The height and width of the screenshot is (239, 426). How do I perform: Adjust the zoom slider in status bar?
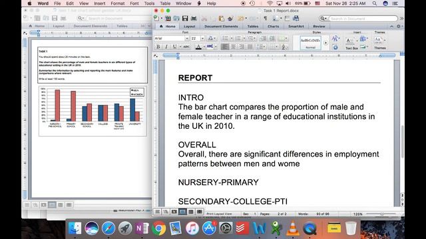tap(381, 214)
